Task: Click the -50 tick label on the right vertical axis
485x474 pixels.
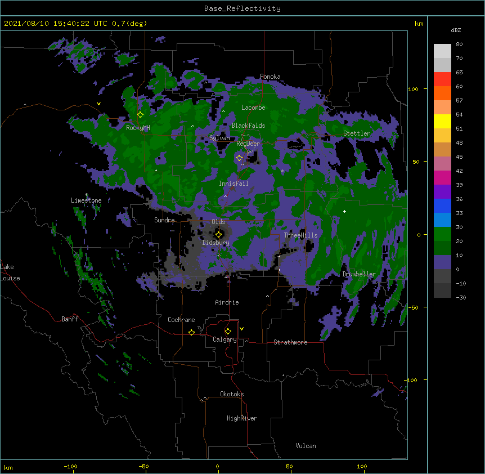Action: tap(413, 307)
